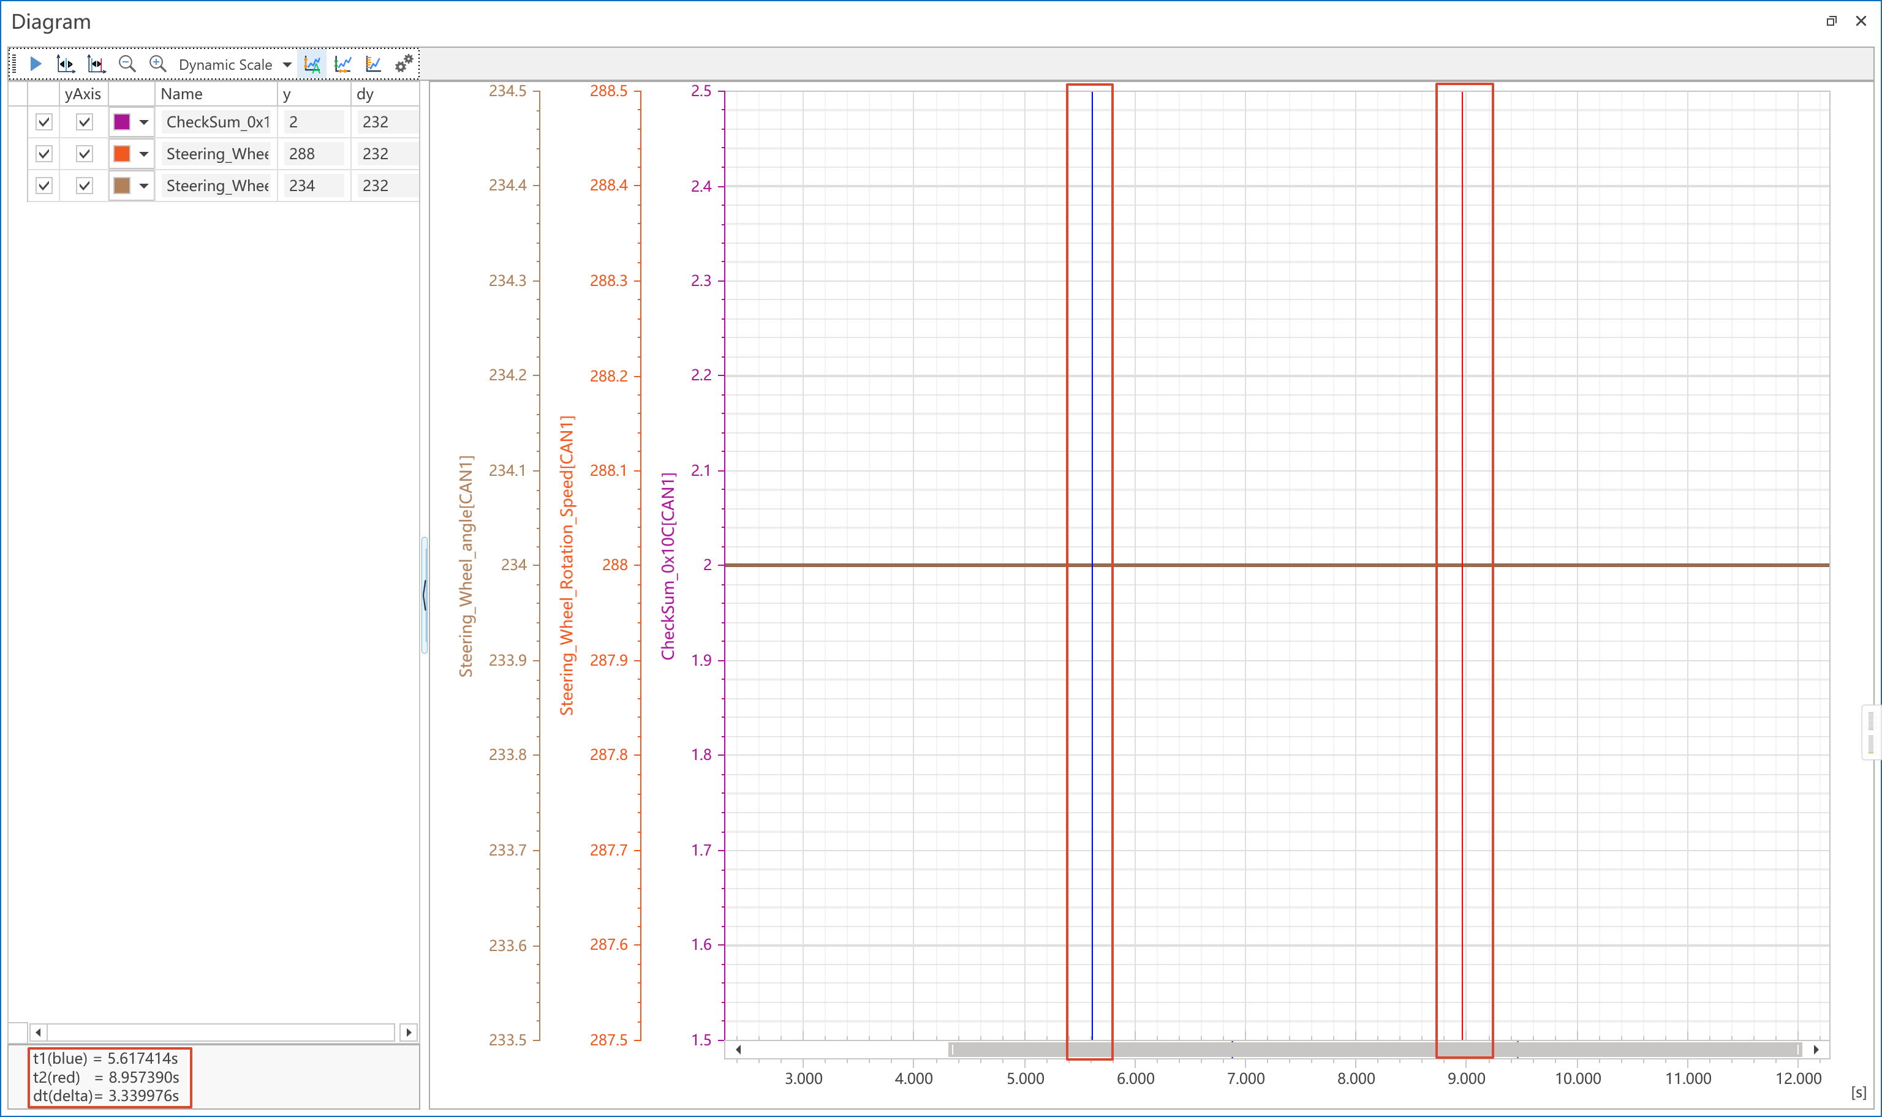
Task: Uncheck visibility checkbox for the y 234 row
Action: (x=44, y=185)
